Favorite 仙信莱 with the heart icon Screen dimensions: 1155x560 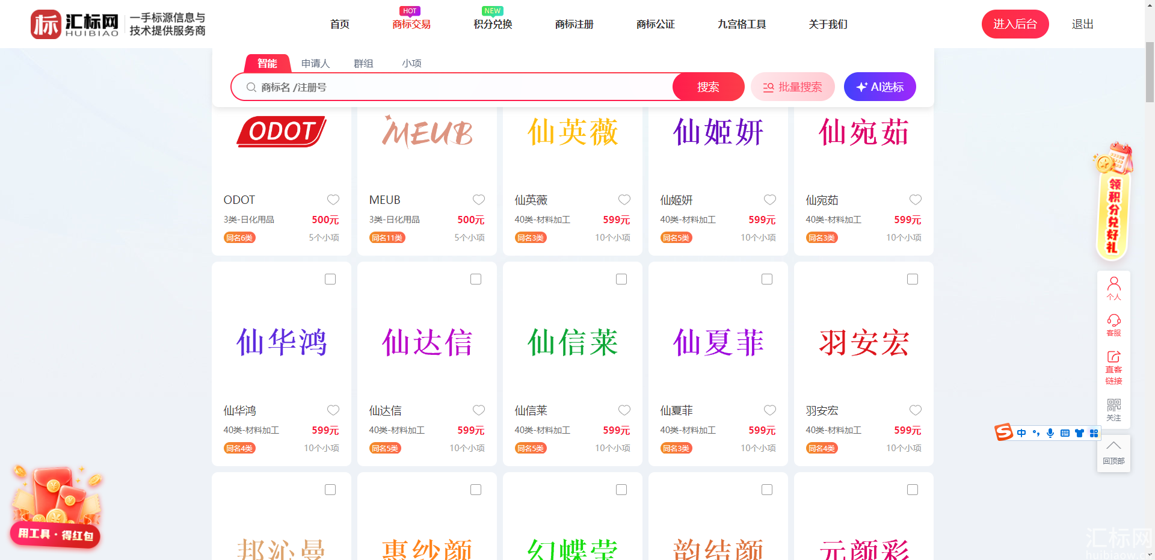click(x=624, y=410)
